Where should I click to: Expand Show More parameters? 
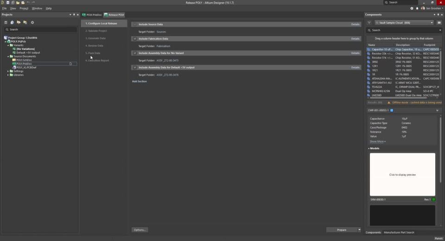[377, 141]
